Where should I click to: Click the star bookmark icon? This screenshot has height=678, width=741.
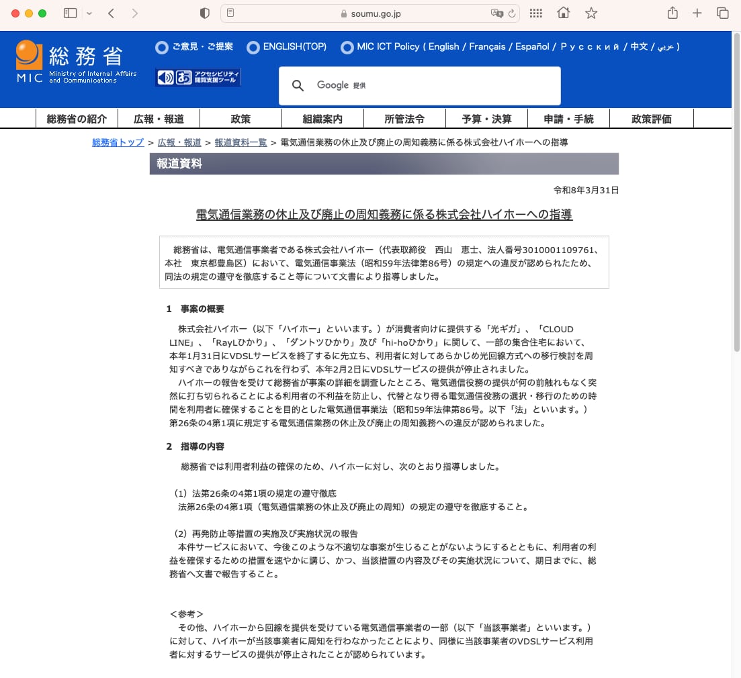[591, 13]
